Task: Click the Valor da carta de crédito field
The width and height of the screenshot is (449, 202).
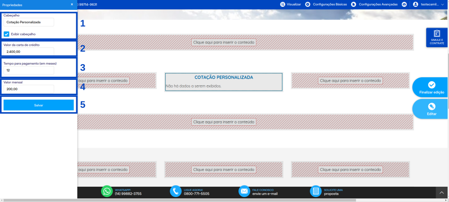Action: (29, 52)
